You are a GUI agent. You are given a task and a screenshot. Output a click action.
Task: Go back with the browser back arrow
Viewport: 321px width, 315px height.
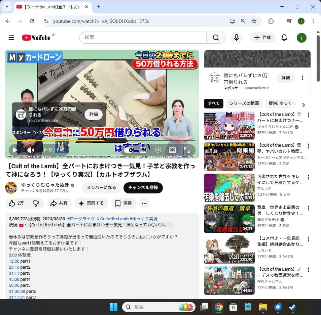click(8, 21)
